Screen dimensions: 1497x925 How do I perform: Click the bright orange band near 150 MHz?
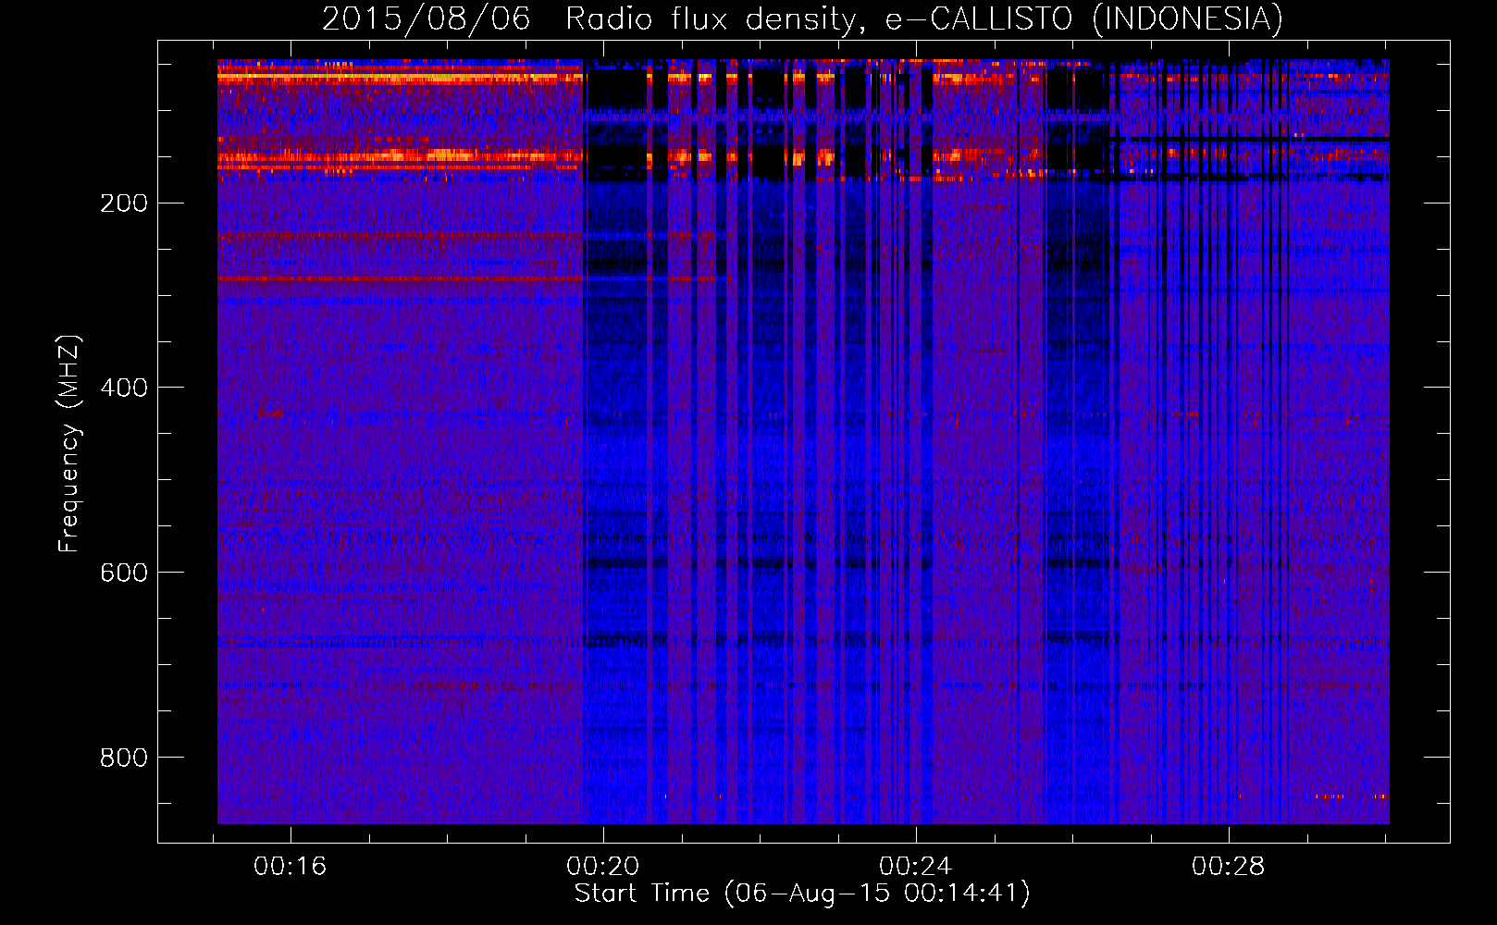(398, 156)
